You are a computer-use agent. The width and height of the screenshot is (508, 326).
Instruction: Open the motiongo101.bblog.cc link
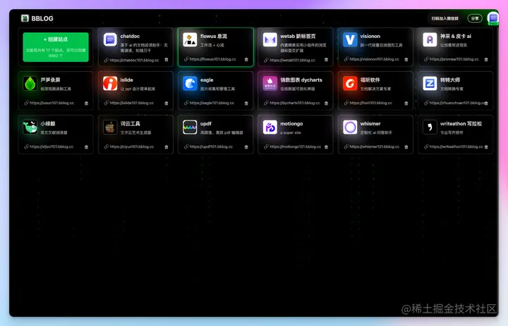(295, 146)
